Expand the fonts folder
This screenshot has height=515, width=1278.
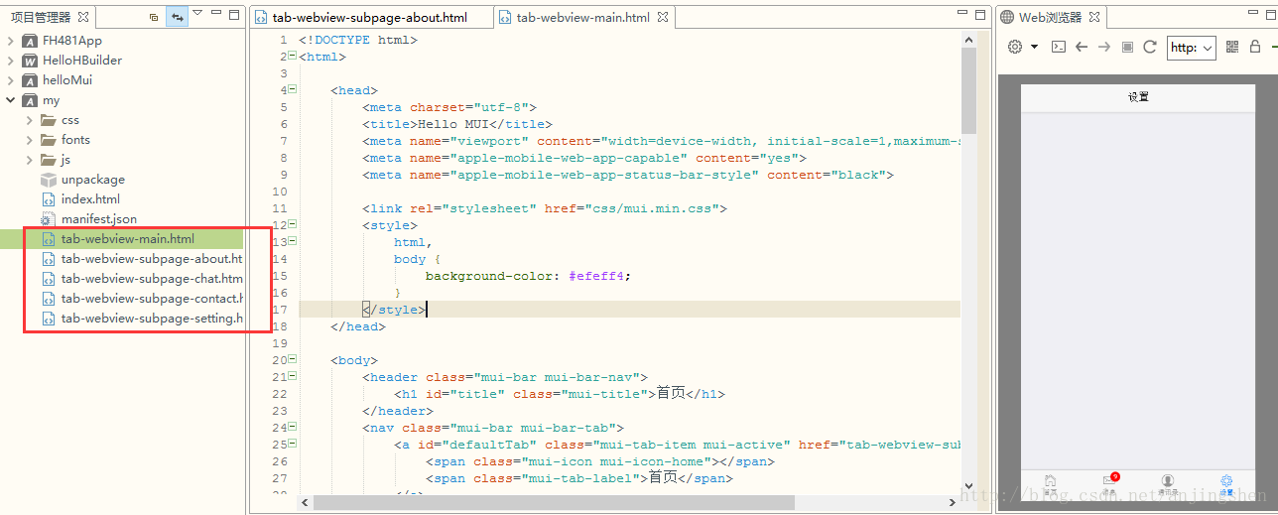[x=29, y=140]
